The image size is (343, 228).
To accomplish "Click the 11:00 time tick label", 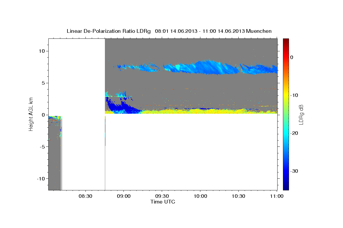I will tap(277, 196).
